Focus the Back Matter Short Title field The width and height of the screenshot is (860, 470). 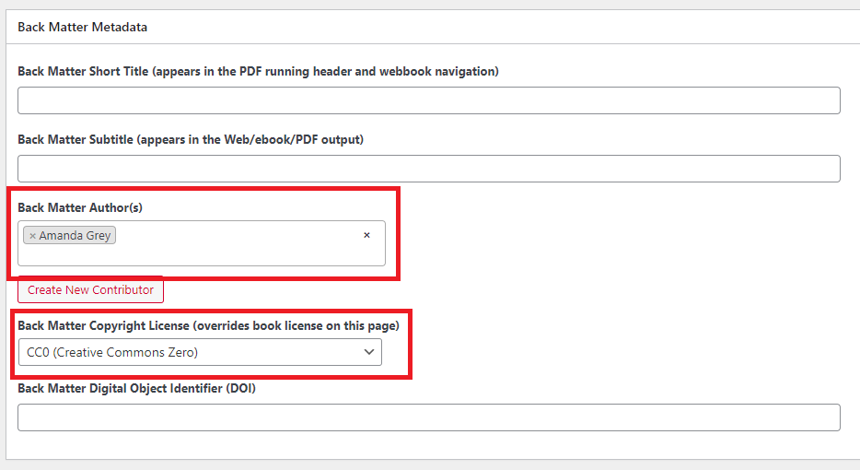[429, 100]
